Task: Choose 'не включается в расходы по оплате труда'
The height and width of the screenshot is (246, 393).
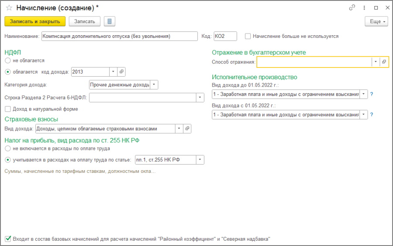Action: click(8, 148)
